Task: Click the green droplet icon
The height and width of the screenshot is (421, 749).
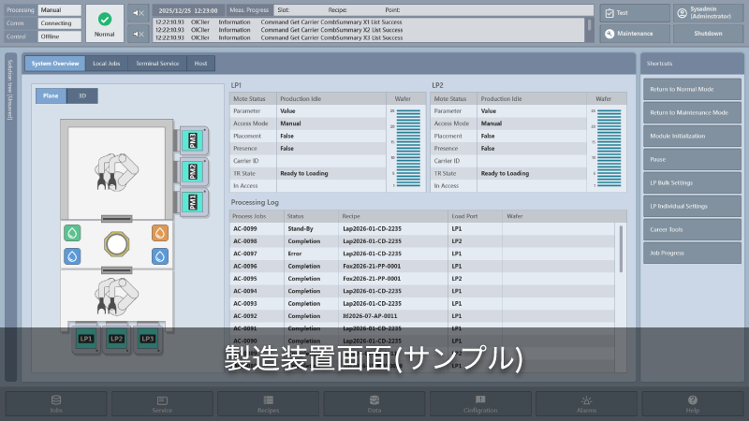Action: click(71, 232)
